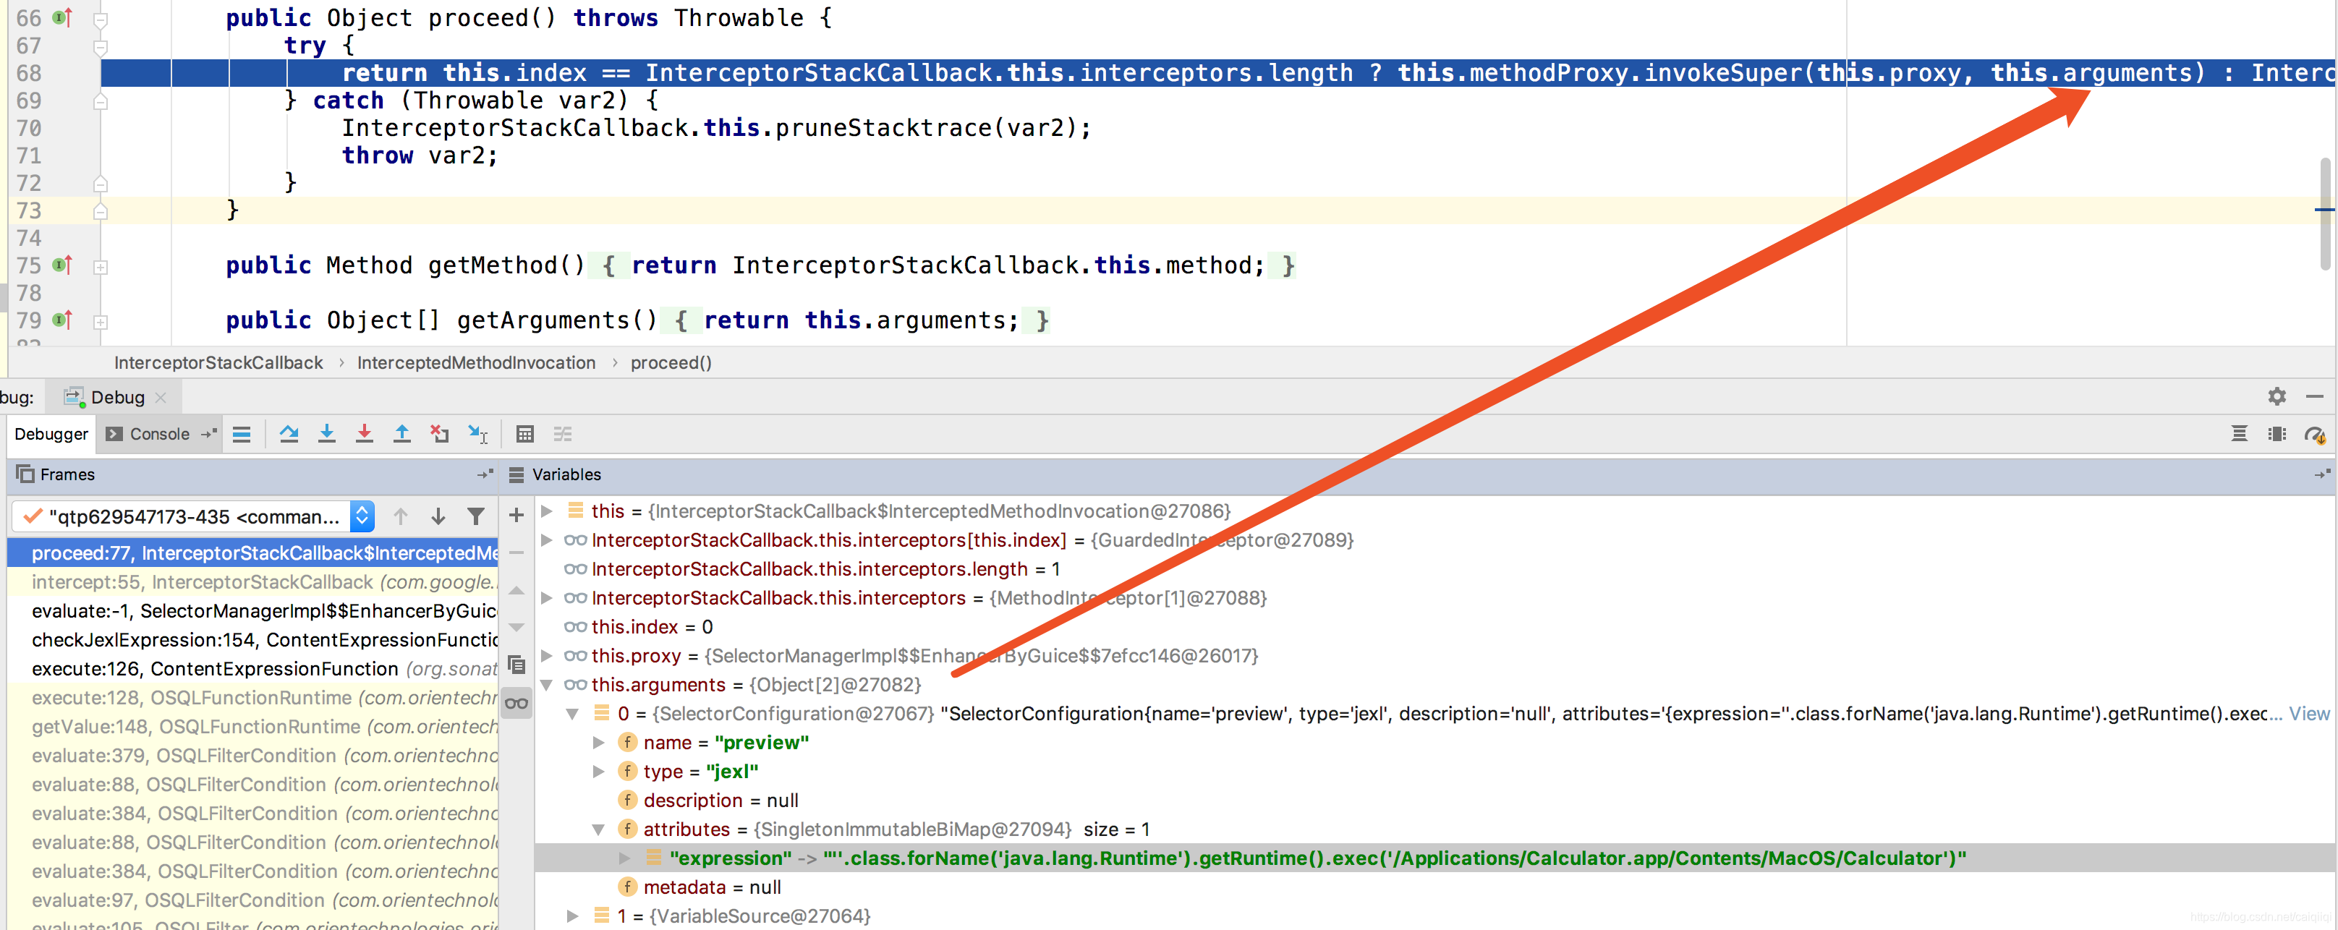The height and width of the screenshot is (930, 2338).
Task: Expand the "expression" map entry
Action: (624, 858)
